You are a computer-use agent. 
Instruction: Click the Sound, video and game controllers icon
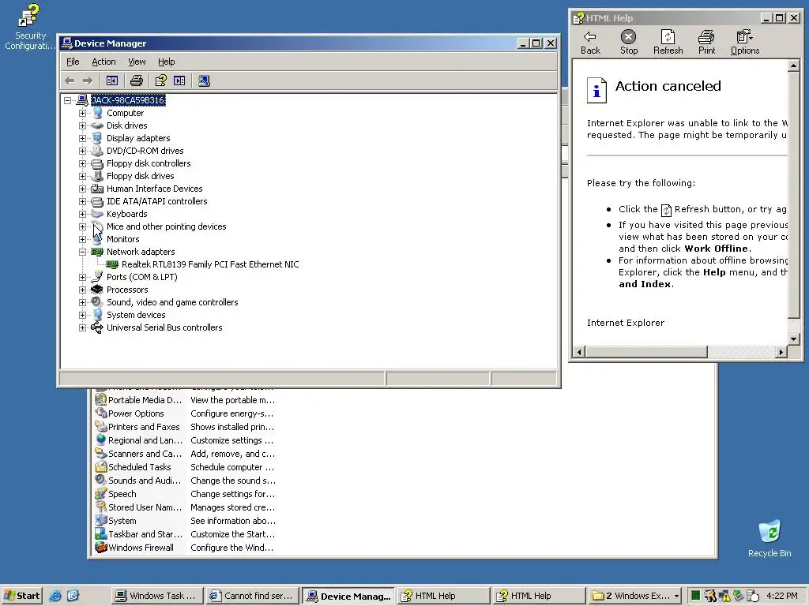(97, 302)
